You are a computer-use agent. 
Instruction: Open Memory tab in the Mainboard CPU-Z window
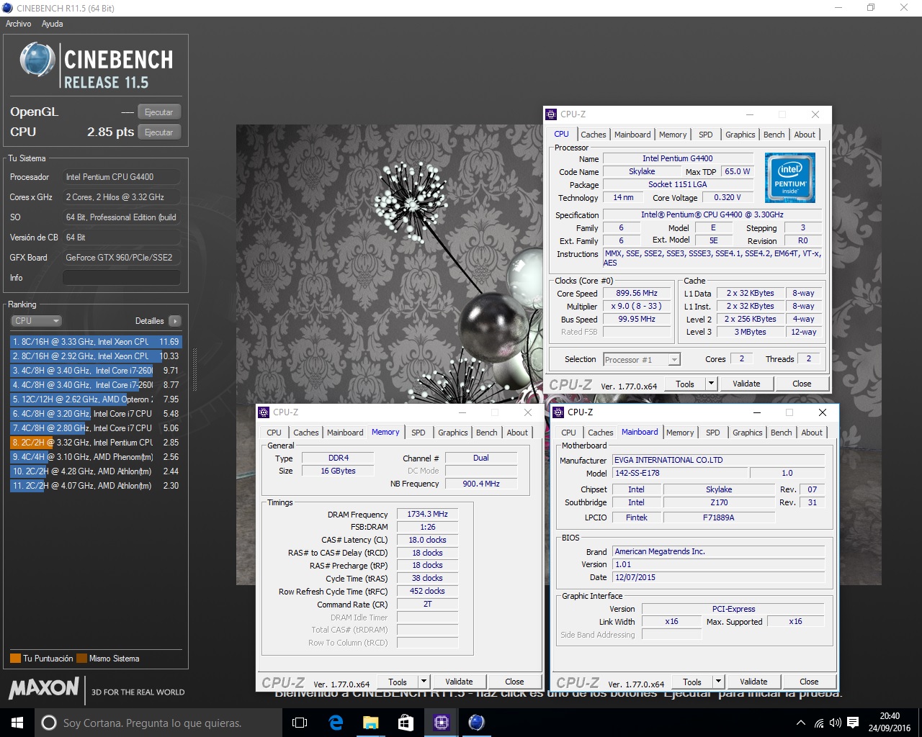coord(680,433)
